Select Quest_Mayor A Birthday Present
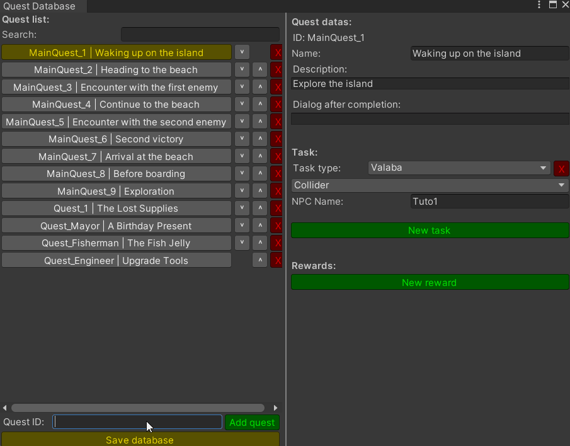 117,226
